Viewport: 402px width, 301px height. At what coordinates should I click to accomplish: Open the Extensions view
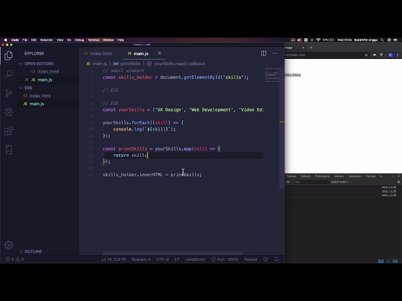click(x=9, y=131)
